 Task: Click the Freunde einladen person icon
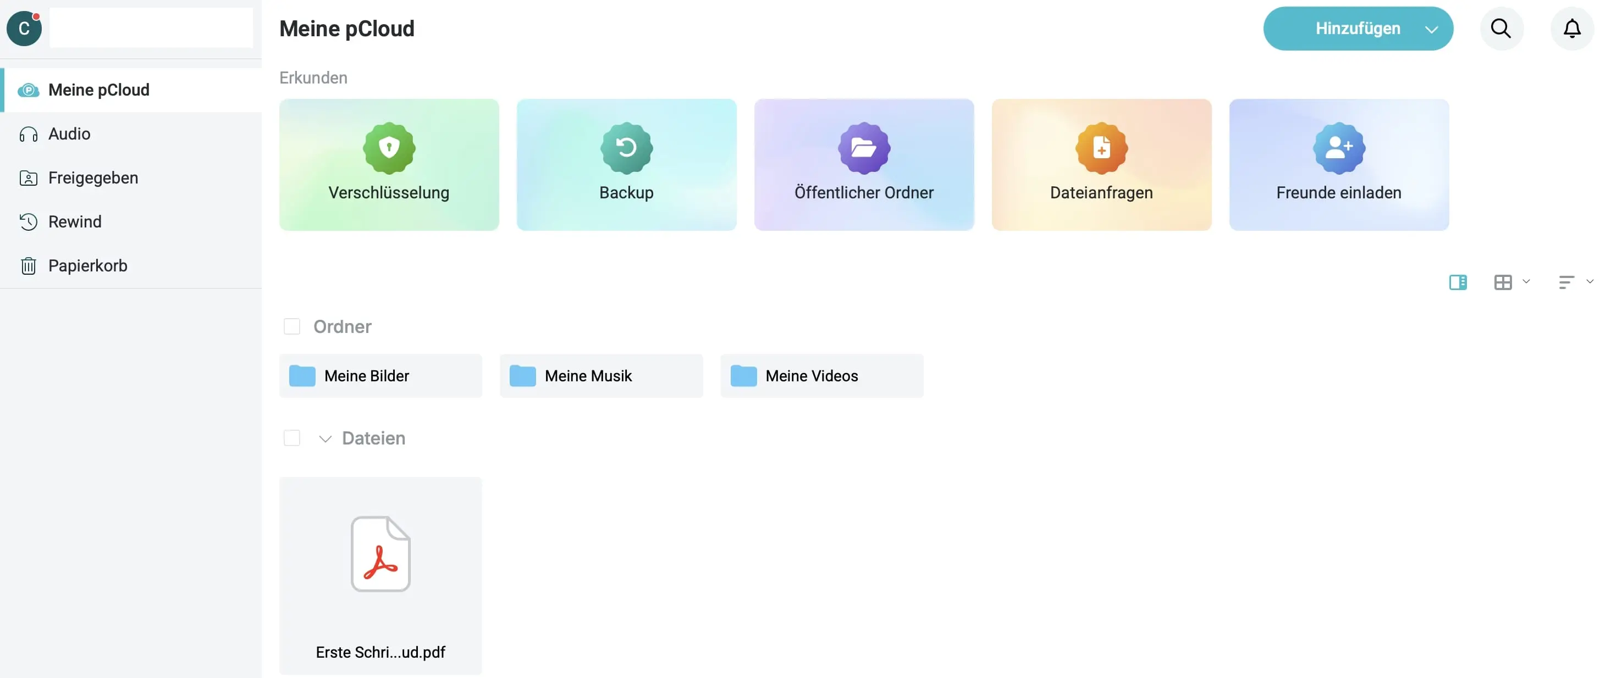coord(1338,148)
